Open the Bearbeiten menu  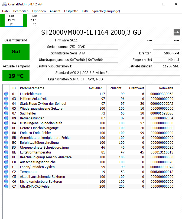tap(21, 11)
